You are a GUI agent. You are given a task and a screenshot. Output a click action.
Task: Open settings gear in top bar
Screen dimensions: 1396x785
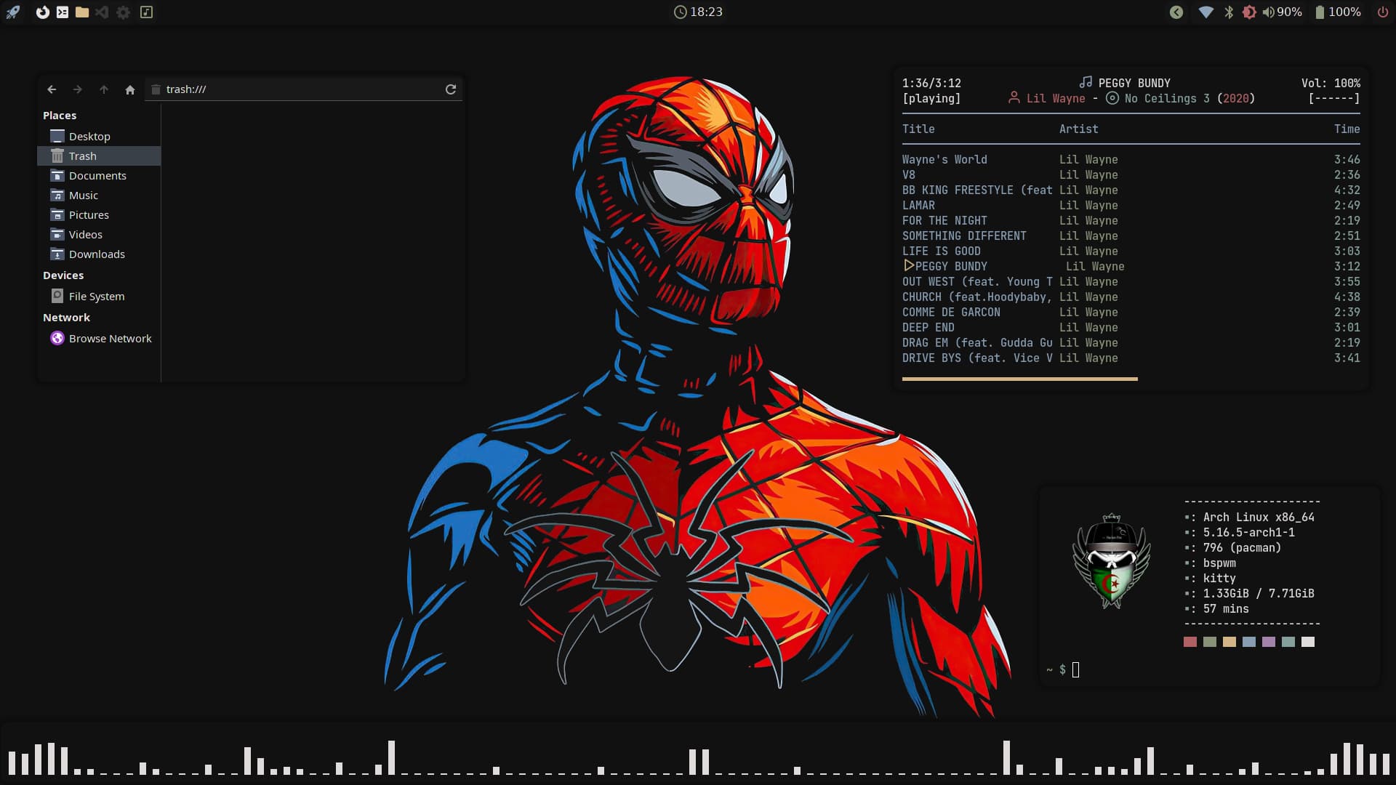tap(124, 12)
